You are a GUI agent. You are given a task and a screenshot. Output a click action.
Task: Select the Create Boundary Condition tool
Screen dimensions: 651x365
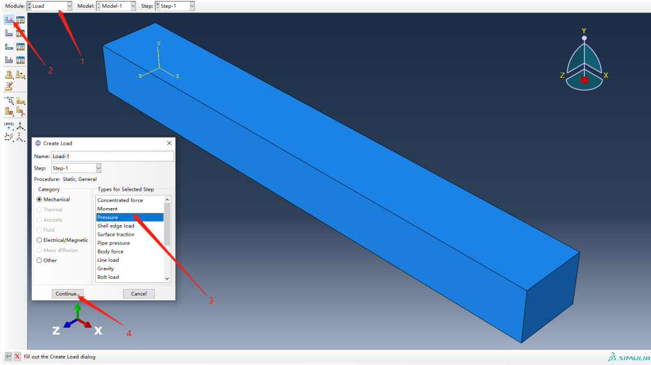[9, 33]
